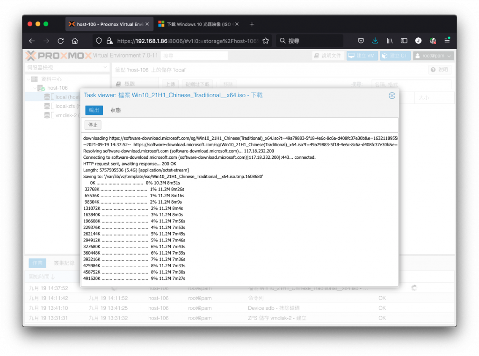Open a new browser tab
This screenshot has width=479, height=356.
252,24
